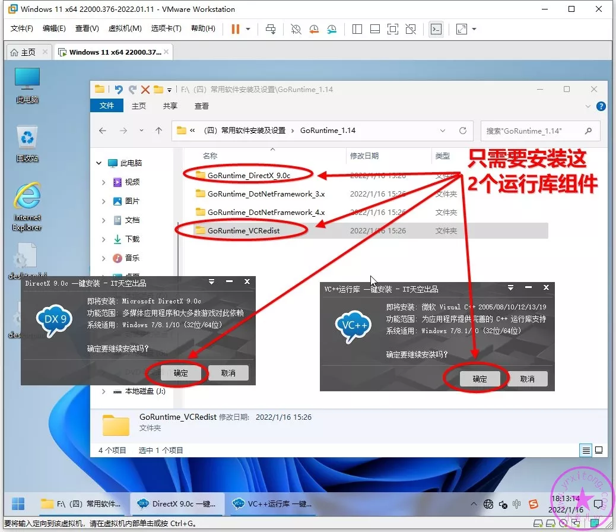Viewport: 616px width, 532px height.
Task: Click the Explorer refresh button in address bar
Action: pos(463,131)
